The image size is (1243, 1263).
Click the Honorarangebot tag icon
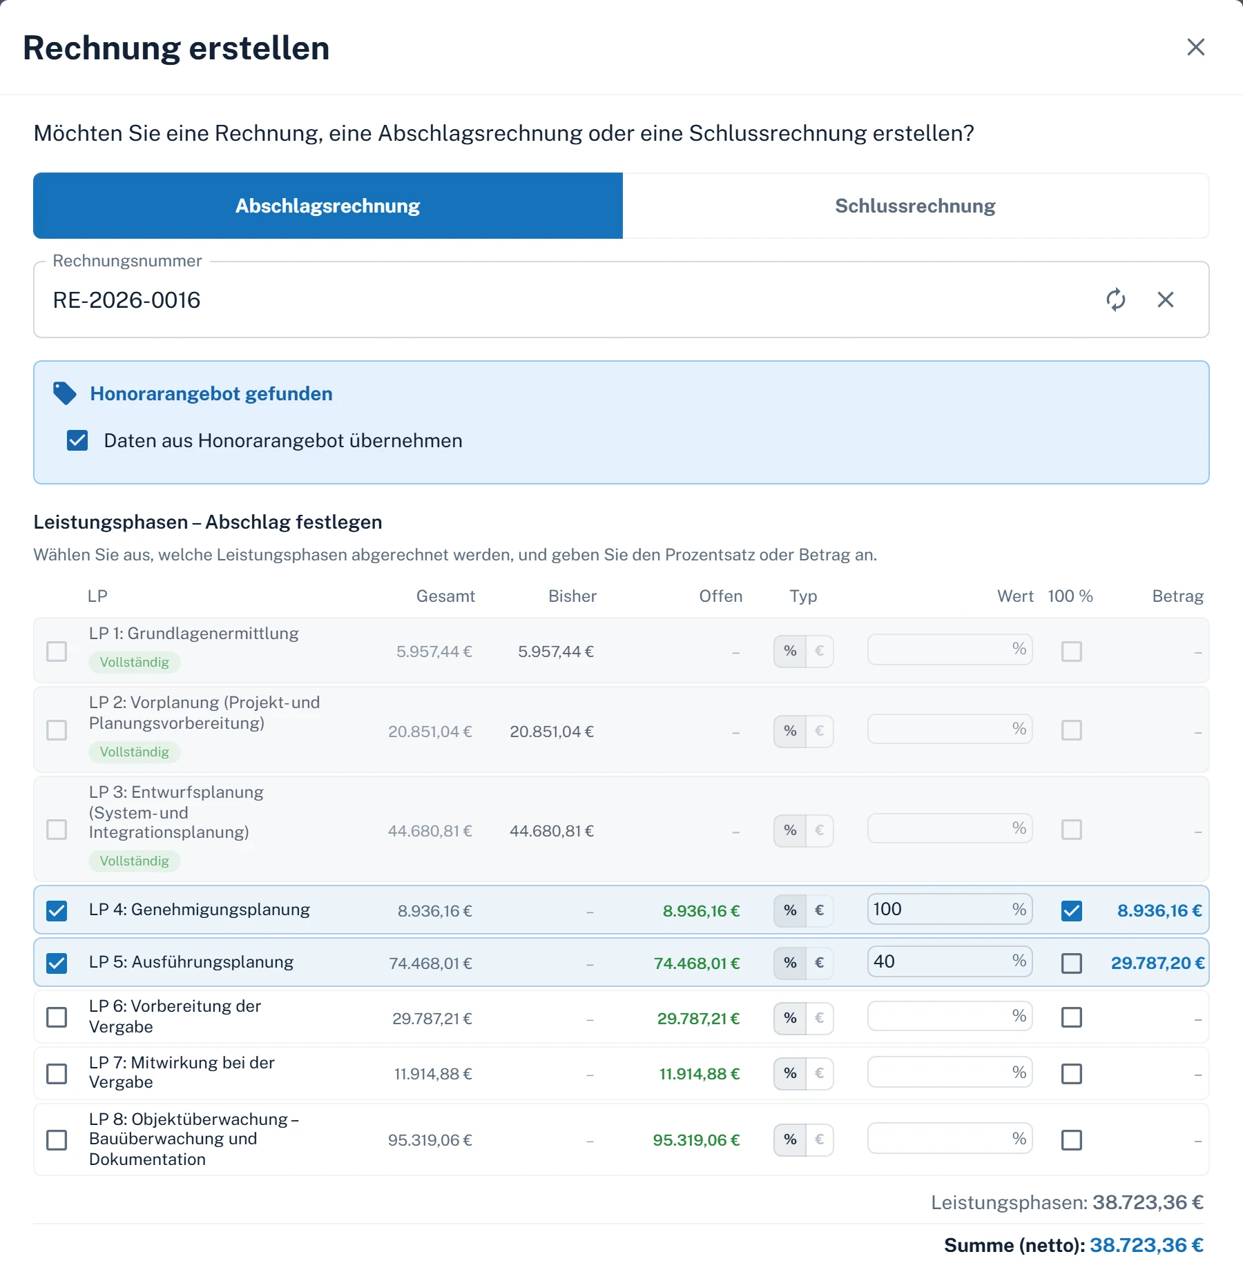tap(65, 393)
